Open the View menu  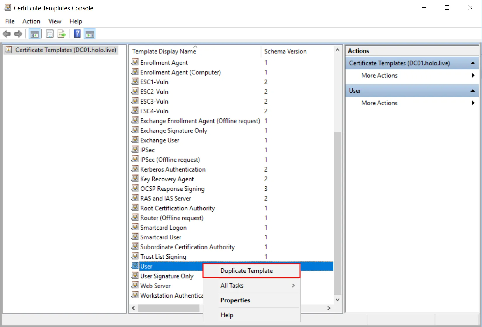(55, 21)
